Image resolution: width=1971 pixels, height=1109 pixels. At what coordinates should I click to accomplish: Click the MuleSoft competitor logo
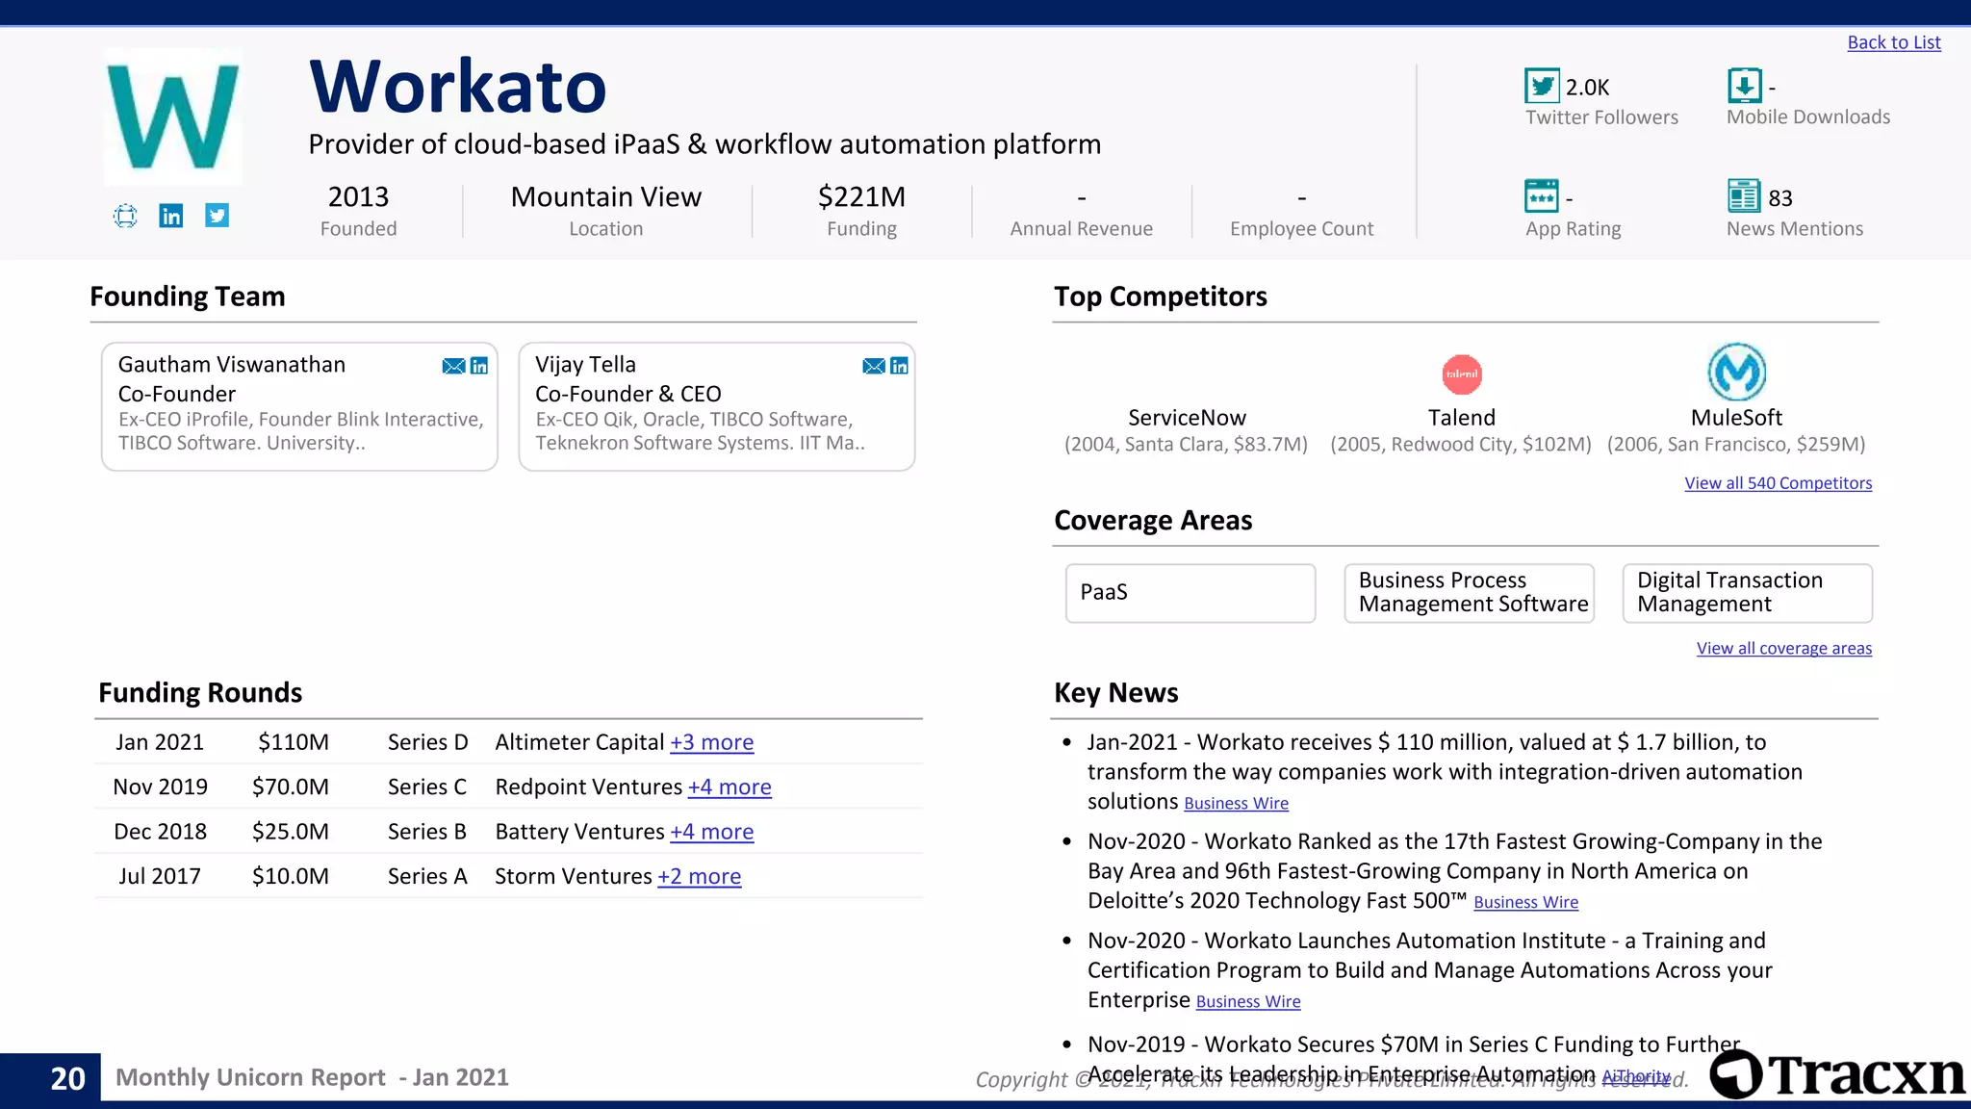pyautogui.click(x=1737, y=372)
